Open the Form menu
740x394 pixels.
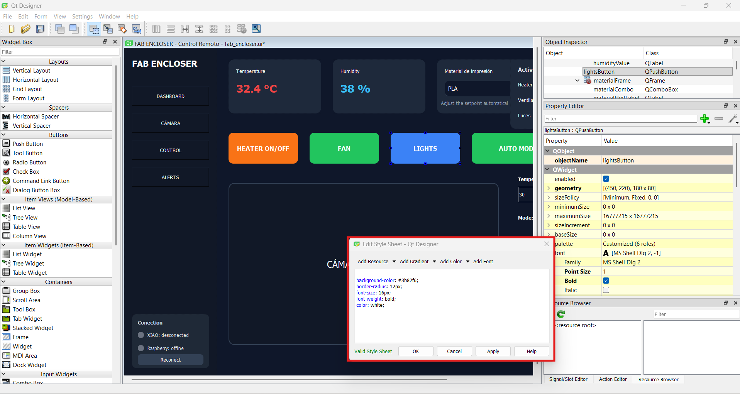tap(41, 17)
